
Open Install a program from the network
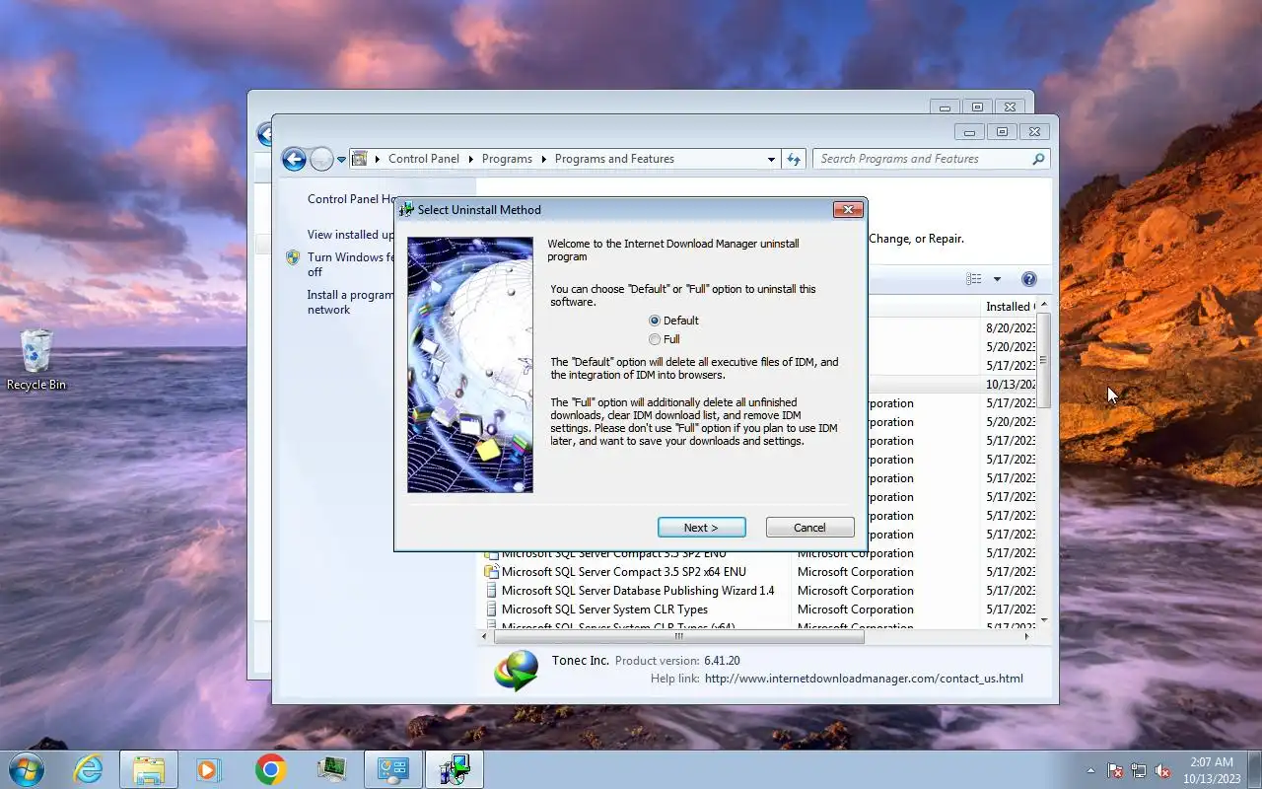coord(351,302)
